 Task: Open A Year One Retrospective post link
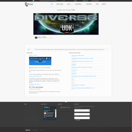tap(35, 76)
